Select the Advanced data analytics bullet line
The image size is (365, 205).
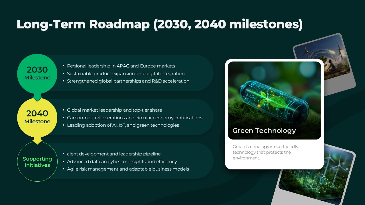point(122,162)
